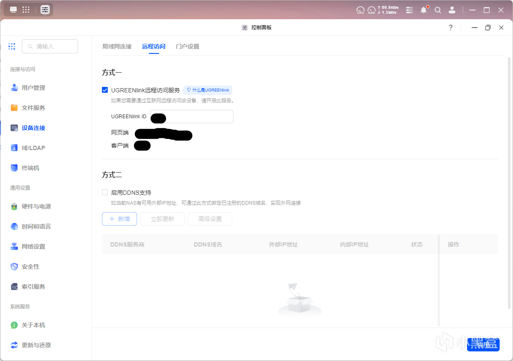Click 连接与访问 sidebar group label

click(x=23, y=69)
